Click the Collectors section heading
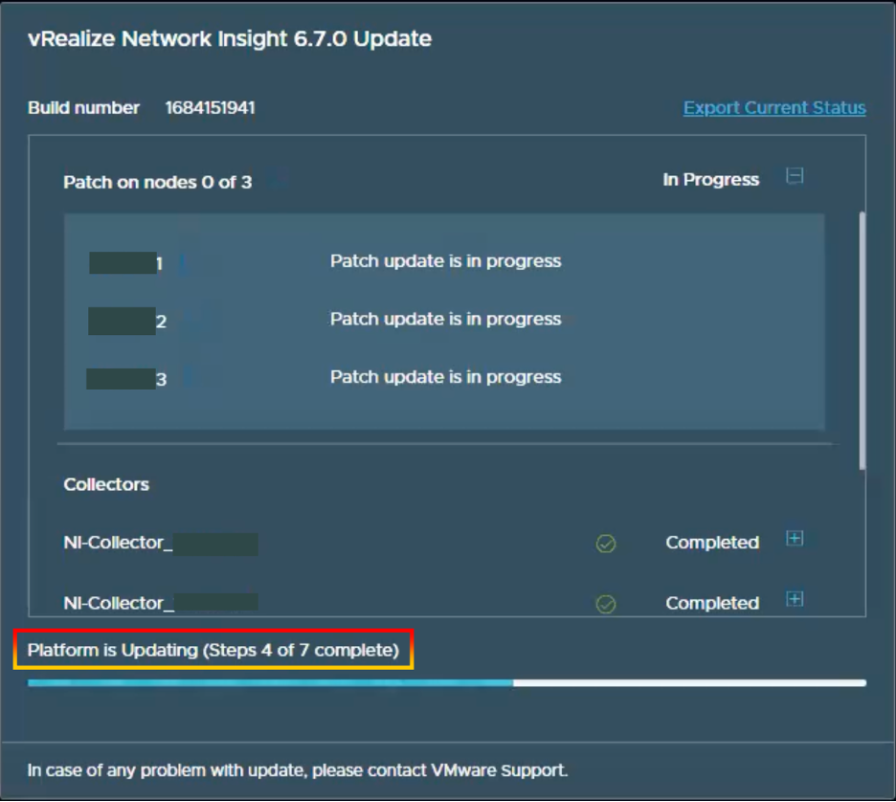 106,484
